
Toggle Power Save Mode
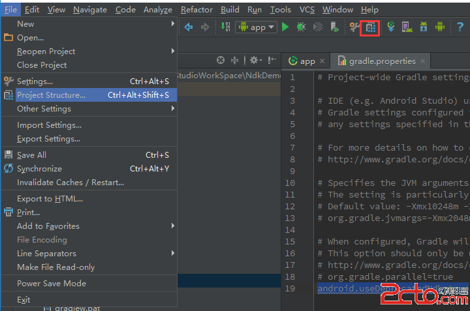52,283
